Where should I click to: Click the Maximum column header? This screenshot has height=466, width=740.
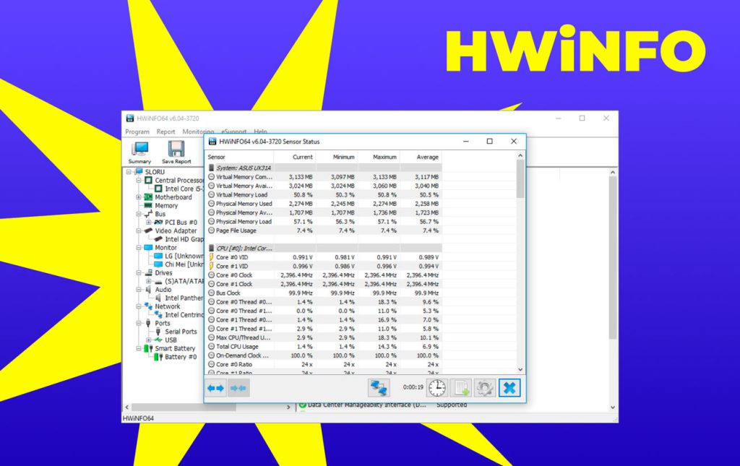(379, 157)
